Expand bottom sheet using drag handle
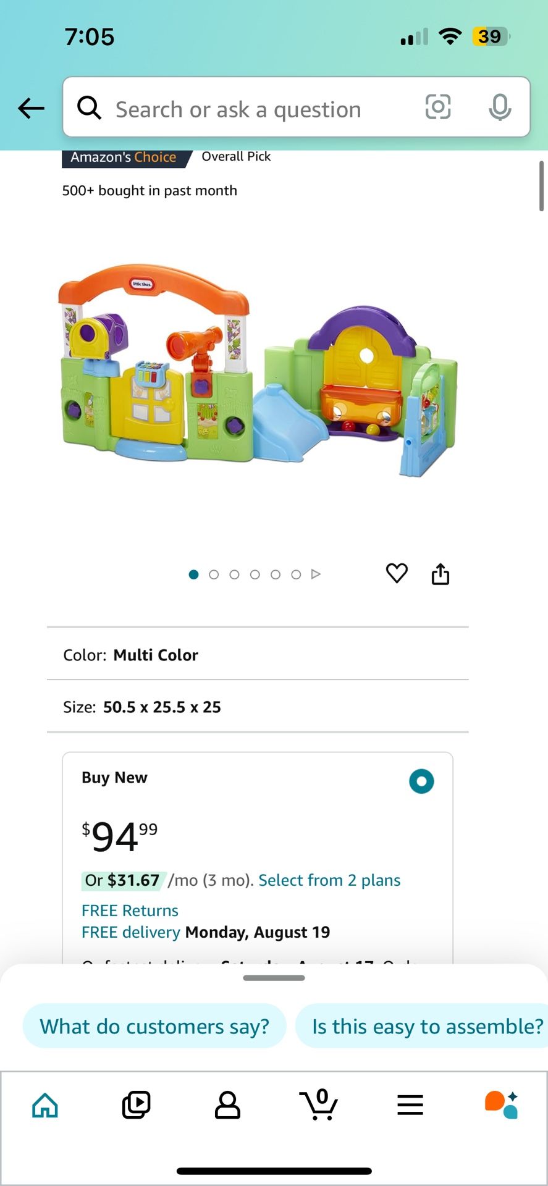Viewport: 548px width, 1186px height. tap(274, 978)
